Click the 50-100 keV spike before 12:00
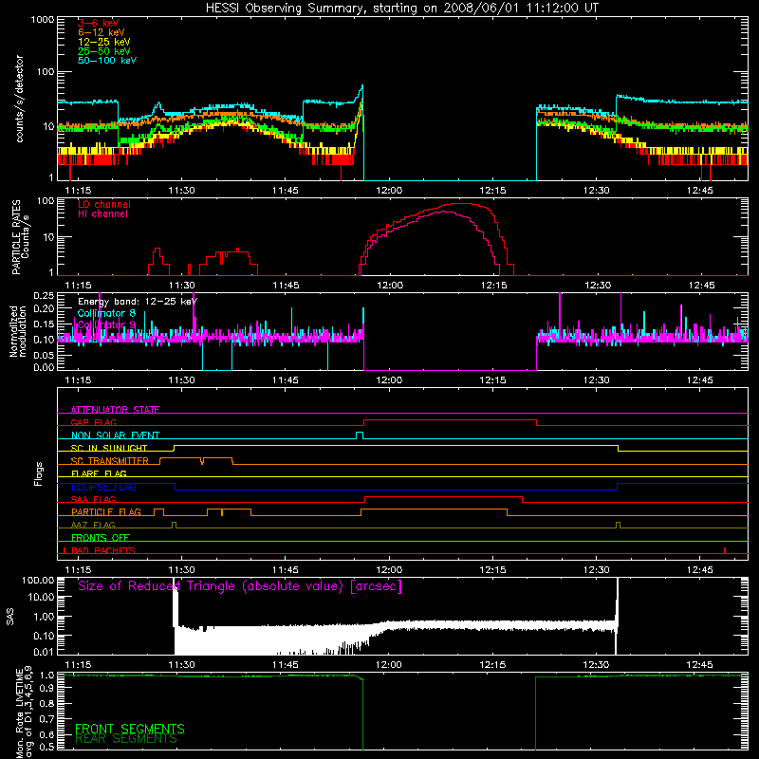 click(362, 87)
